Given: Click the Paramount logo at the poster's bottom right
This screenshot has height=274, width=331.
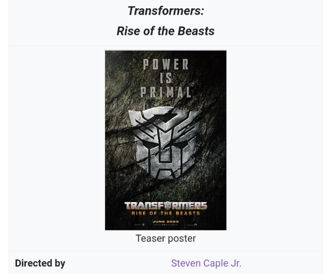Looking at the screenshot, I should [x=195, y=225].
